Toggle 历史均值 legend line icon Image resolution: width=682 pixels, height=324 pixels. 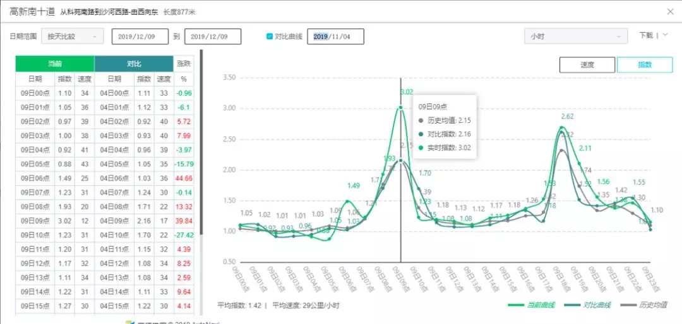pyautogui.click(x=629, y=305)
